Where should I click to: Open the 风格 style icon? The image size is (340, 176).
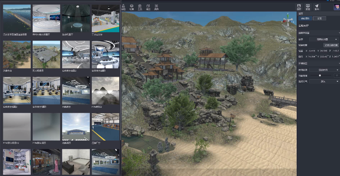[x=156, y=7]
